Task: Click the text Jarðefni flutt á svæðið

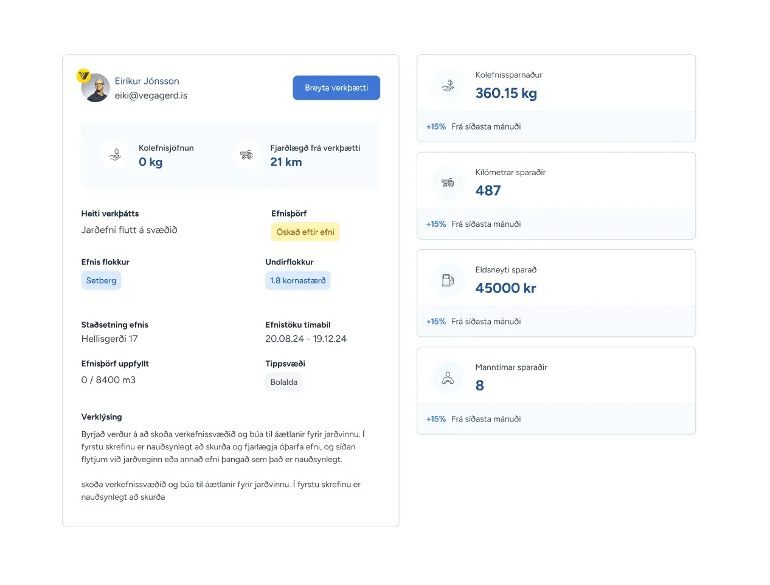Action: click(x=130, y=230)
